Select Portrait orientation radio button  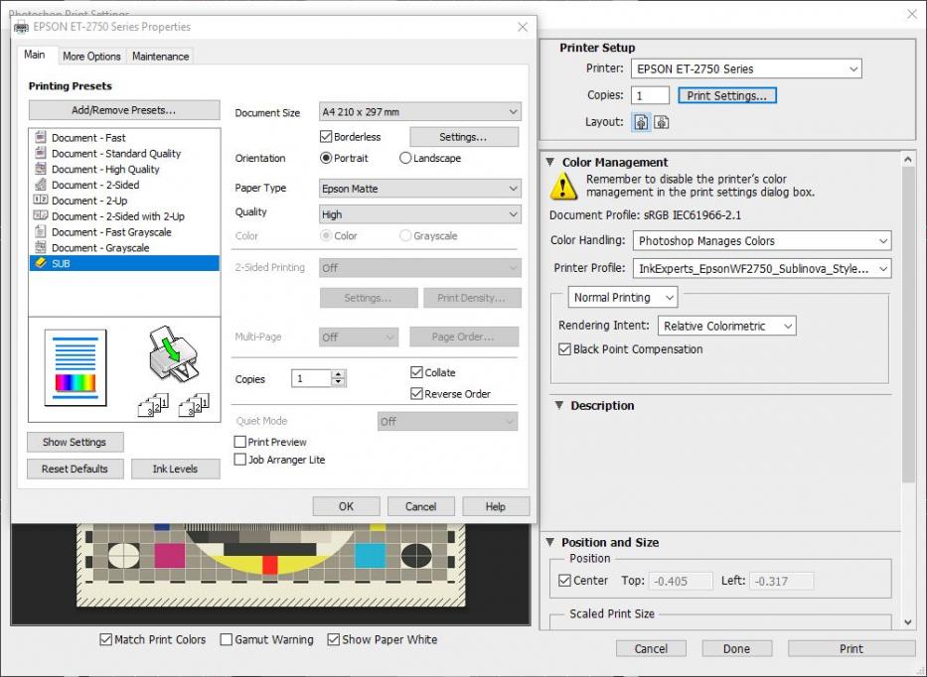(x=326, y=158)
